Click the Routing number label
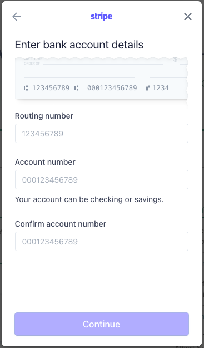The width and height of the screenshot is (204, 348). pyautogui.click(x=44, y=116)
